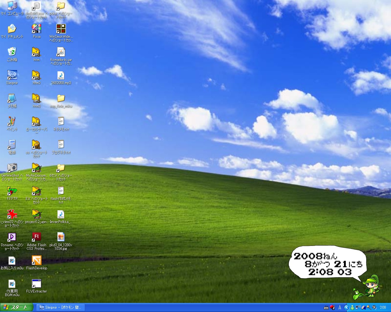
Task: Select the pkd2_04_1280x1024.jpg image file
Action: (61, 238)
